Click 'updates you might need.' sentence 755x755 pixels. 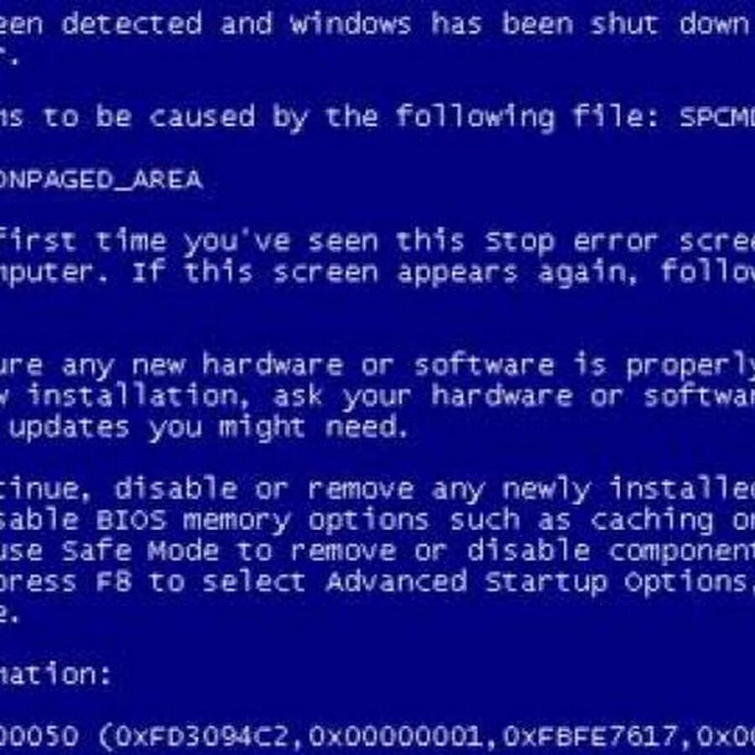point(208,428)
